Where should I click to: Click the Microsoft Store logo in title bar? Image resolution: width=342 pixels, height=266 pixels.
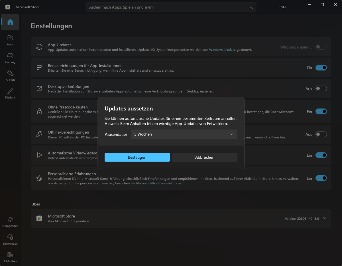pos(8,7)
